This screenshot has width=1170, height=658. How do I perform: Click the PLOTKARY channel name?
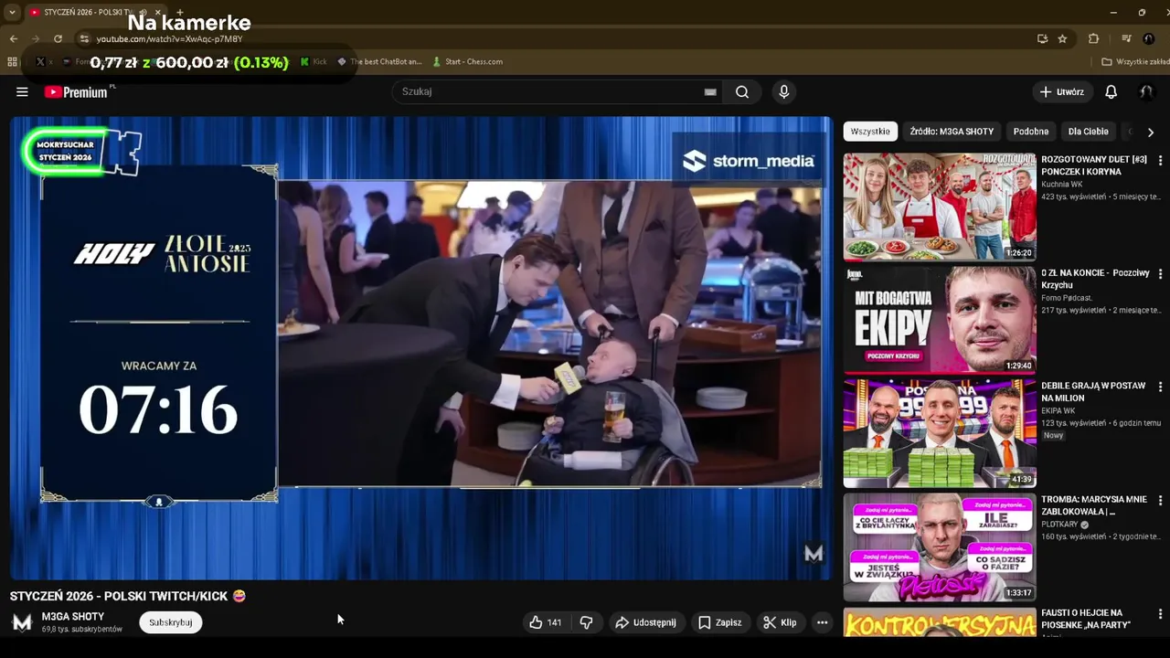pyautogui.click(x=1059, y=525)
